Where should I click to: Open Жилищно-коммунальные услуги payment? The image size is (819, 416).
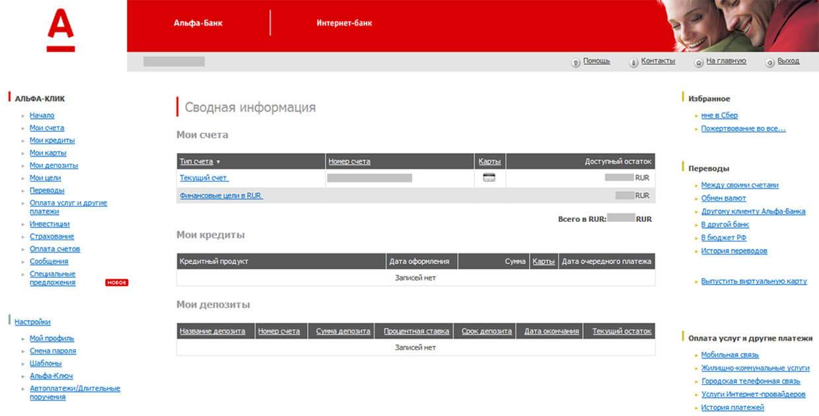click(756, 368)
